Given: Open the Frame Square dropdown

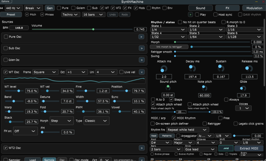Looking at the screenshot, I should [x=45, y=72].
